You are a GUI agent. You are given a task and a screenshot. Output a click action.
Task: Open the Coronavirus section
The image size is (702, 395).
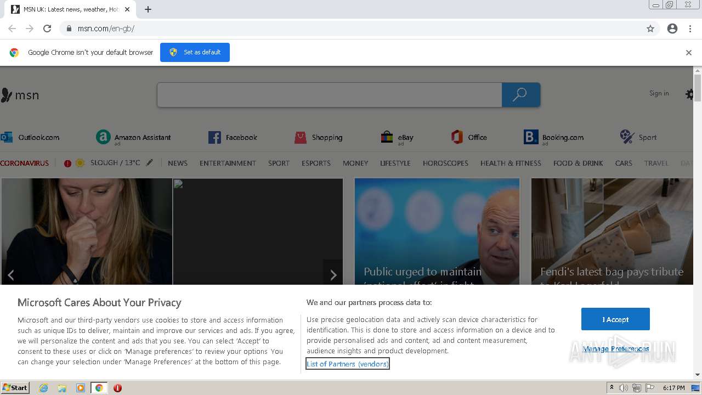point(24,163)
